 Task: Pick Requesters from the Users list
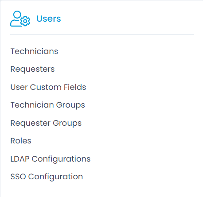pos(32,69)
